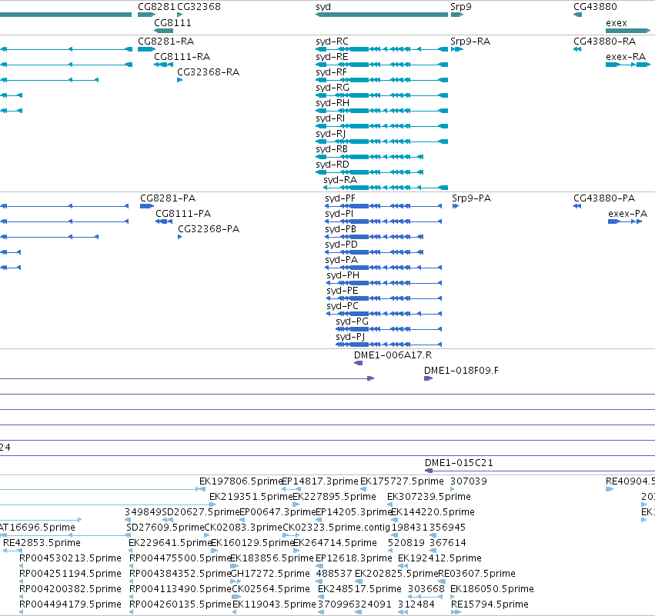Image resolution: width=655 pixels, height=616 pixels.
Task: Select protein CG8281-PA
Action: tap(168, 198)
